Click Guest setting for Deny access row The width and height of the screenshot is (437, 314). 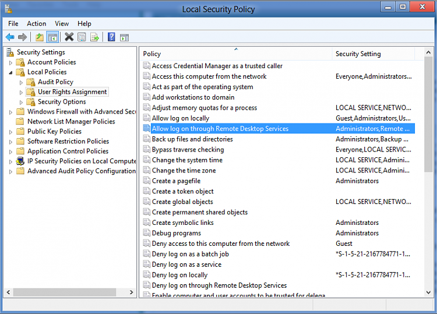(x=344, y=244)
